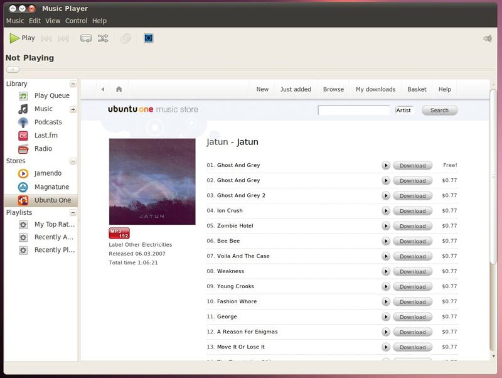Toggle repeat mode in the toolbar
This screenshot has width=502, height=378.
(x=86, y=38)
